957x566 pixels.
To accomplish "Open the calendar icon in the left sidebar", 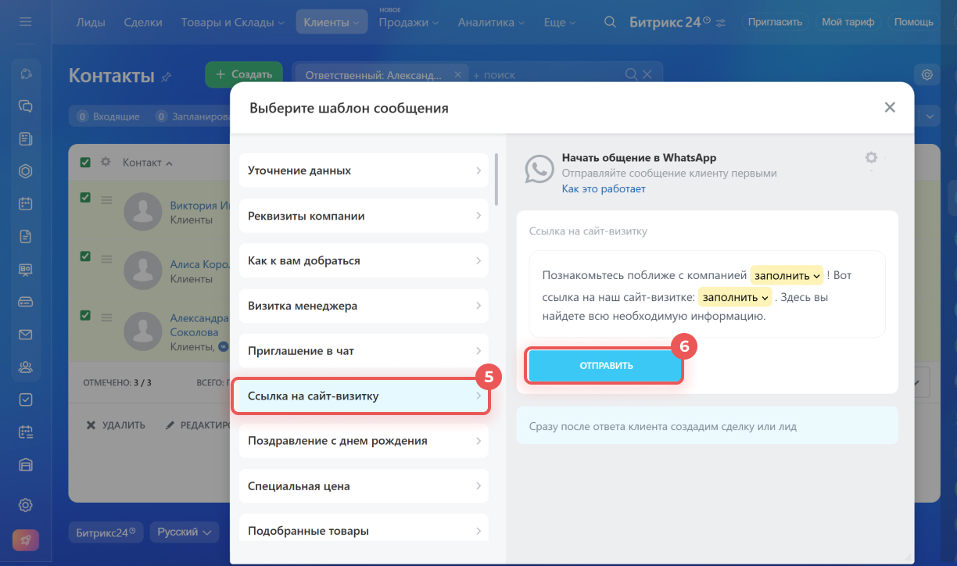I will 26,203.
